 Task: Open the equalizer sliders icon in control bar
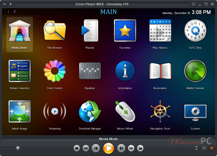click(204, 148)
